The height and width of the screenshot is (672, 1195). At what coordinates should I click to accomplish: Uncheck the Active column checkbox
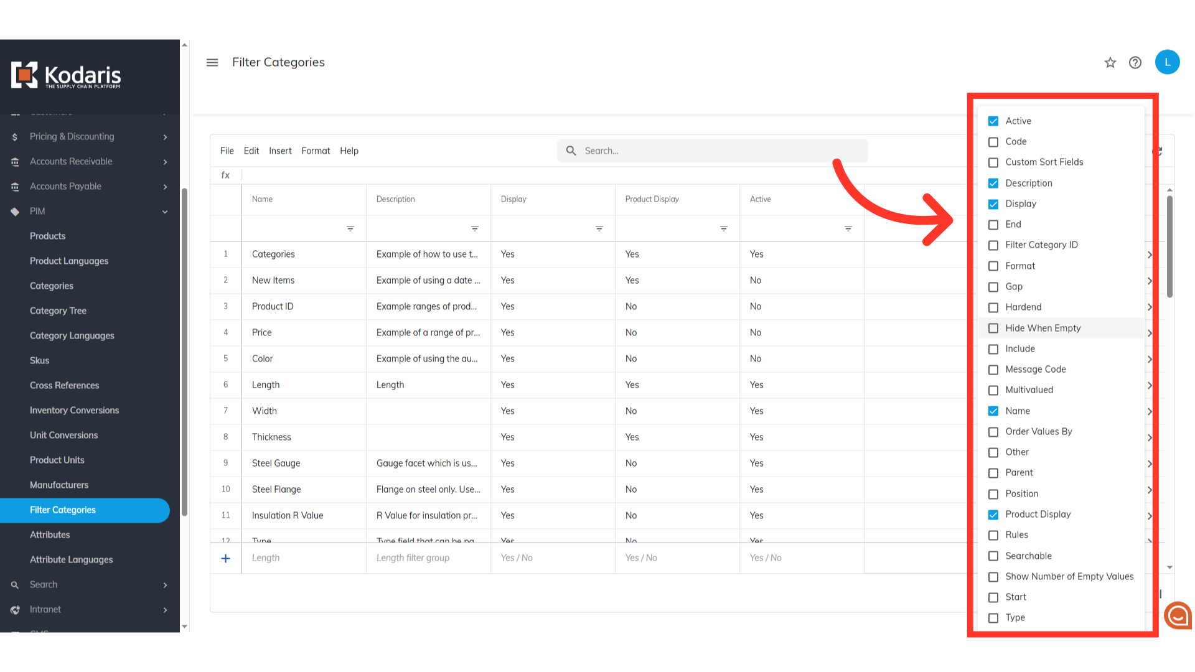point(993,121)
